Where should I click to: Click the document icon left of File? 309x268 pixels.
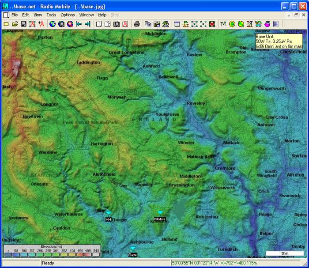[6, 15]
